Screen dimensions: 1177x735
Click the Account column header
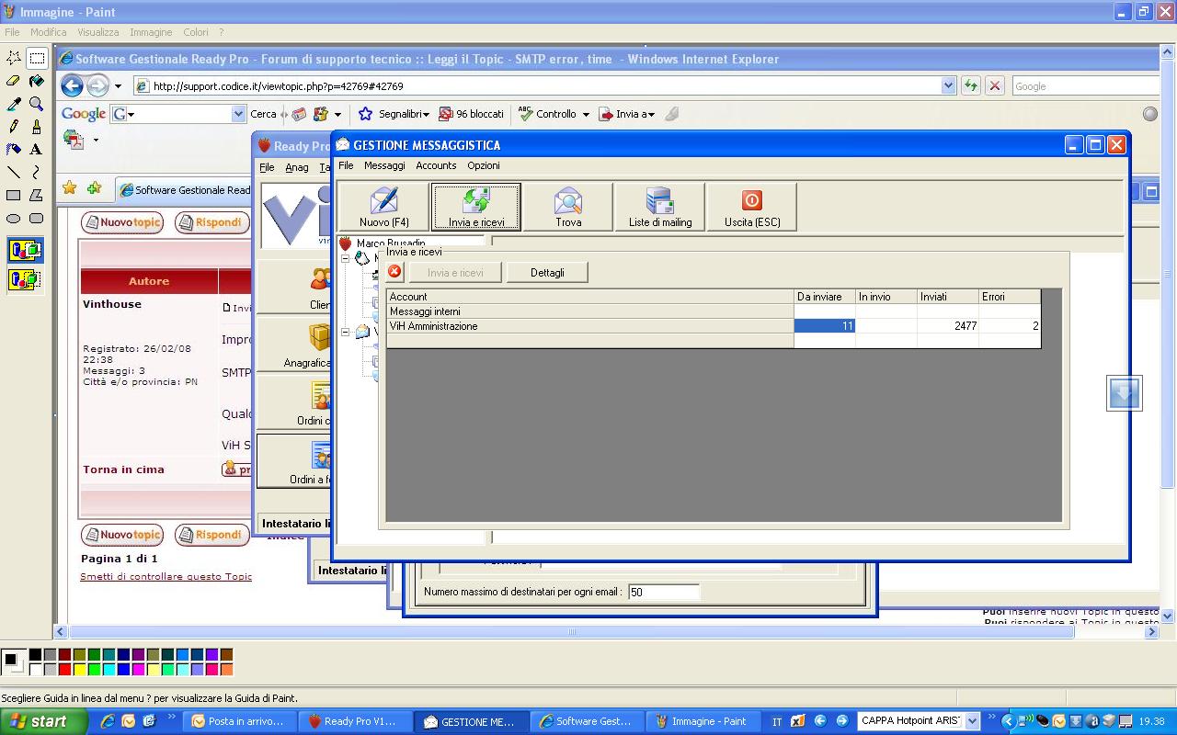click(590, 297)
